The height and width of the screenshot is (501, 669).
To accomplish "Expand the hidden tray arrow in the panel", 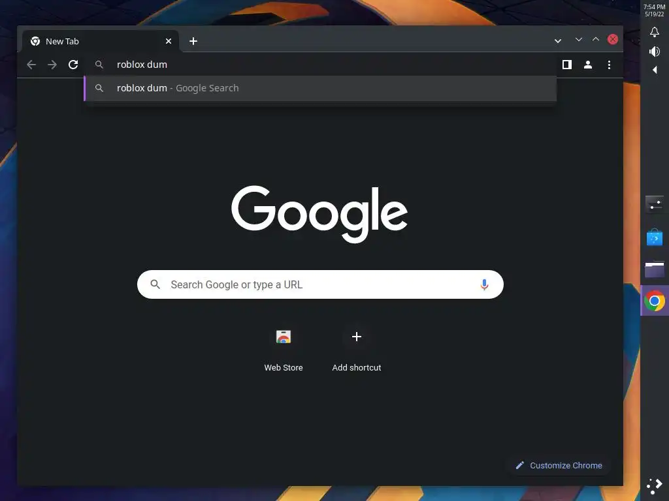I will click(x=655, y=70).
